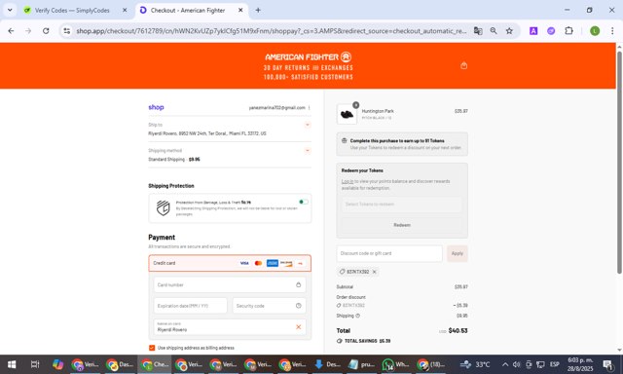Screen dimensions: 623x374
Task: Click the Huntington Park product name
Action: [x=378, y=111]
